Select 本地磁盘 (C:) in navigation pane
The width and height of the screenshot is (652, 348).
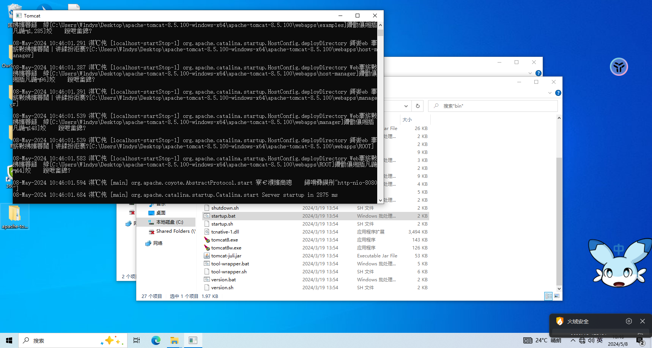click(169, 222)
